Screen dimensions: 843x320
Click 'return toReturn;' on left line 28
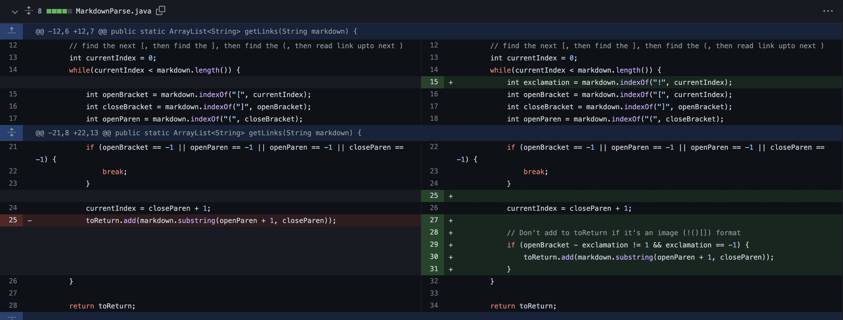(x=102, y=306)
